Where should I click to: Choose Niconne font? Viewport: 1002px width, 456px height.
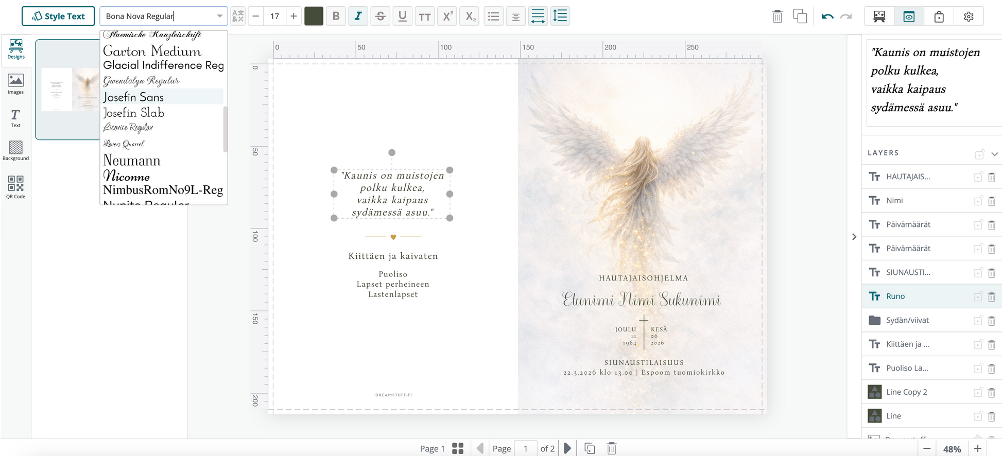pyautogui.click(x=163, y=176)
